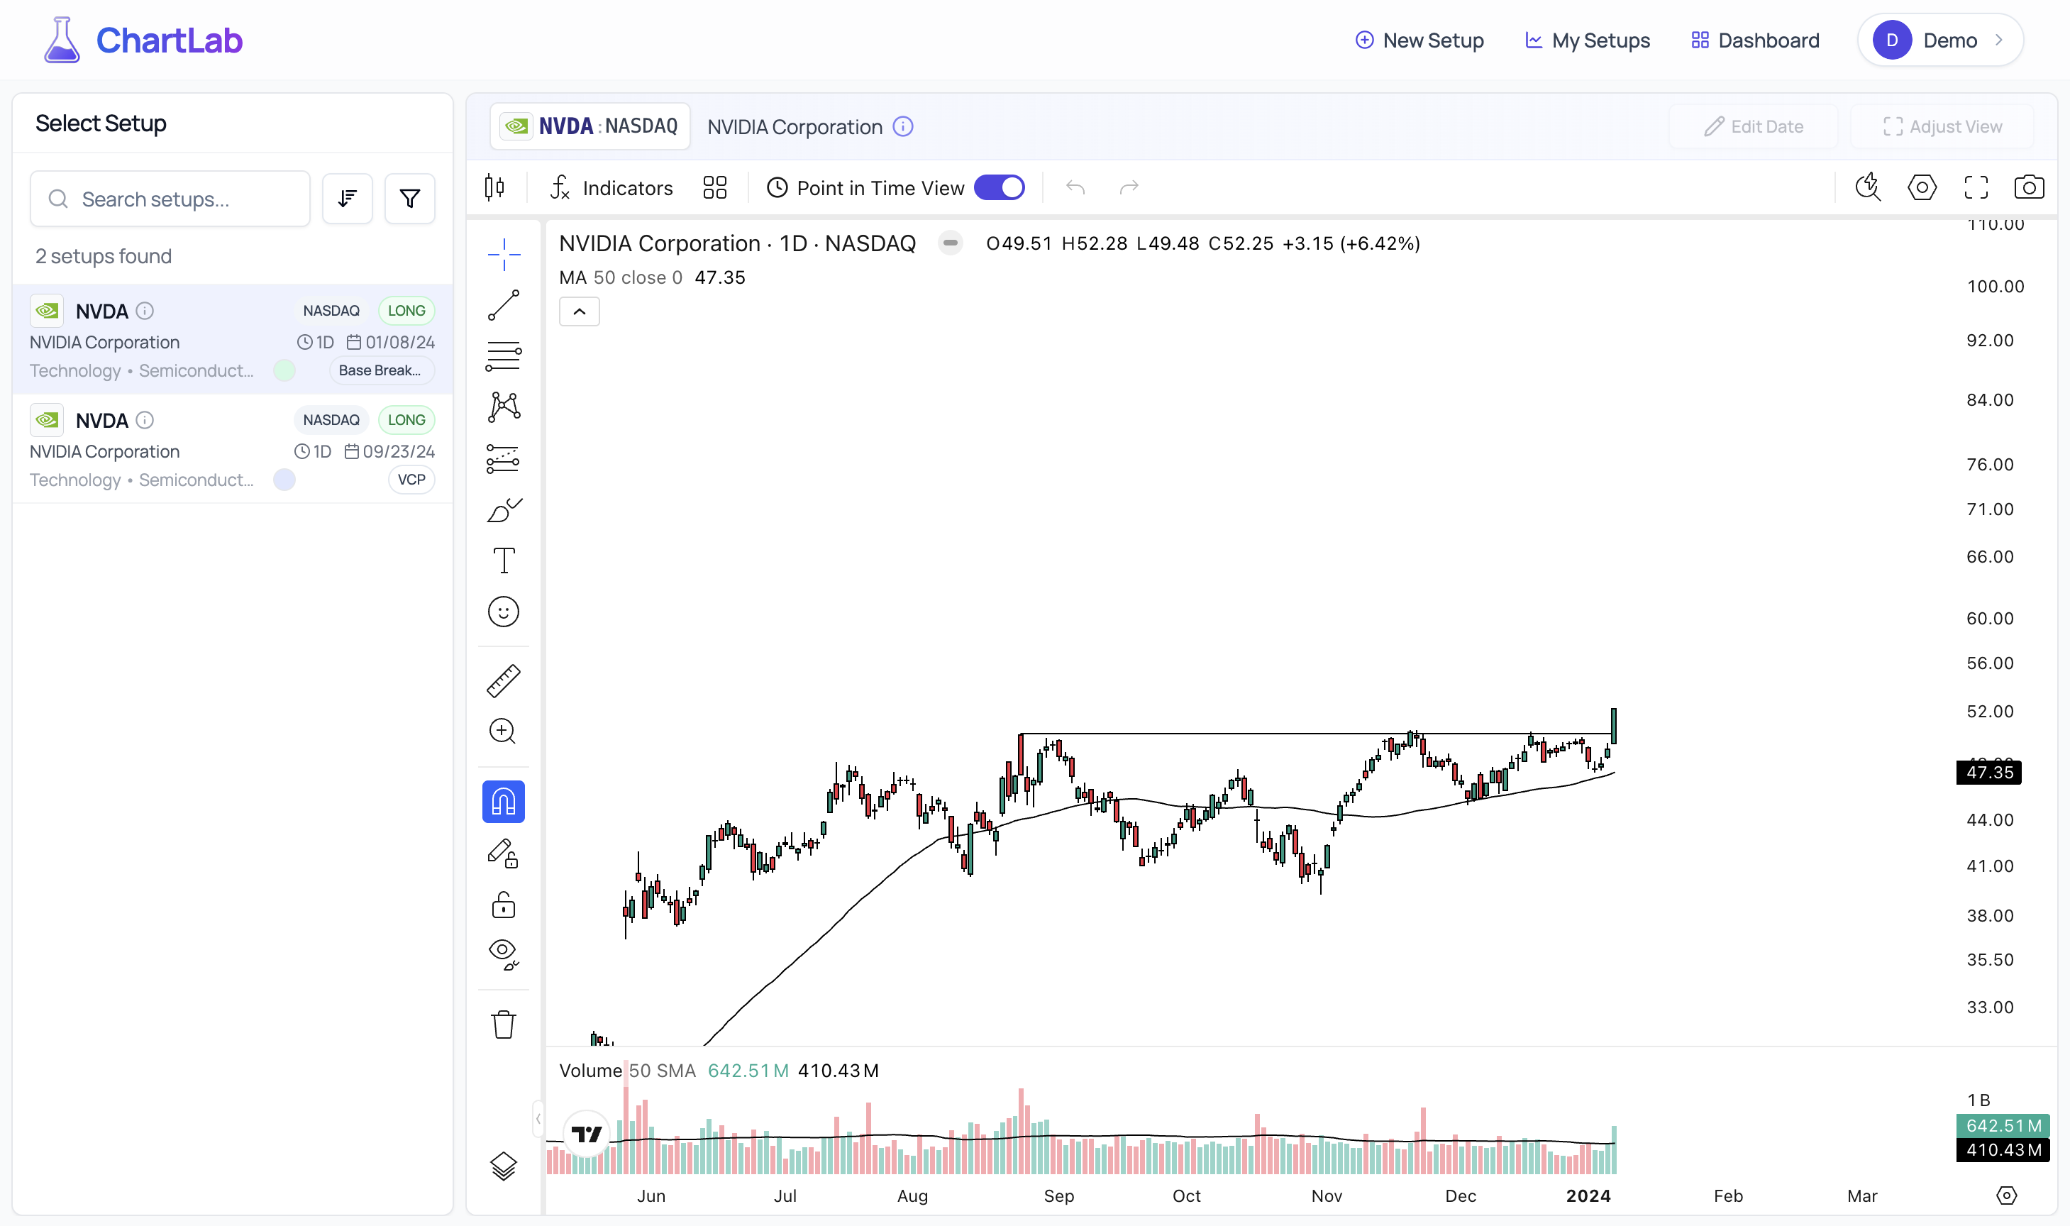Open the sort setups options
The width and height of the screenshot is (2070, 1226).
(347, 199)
